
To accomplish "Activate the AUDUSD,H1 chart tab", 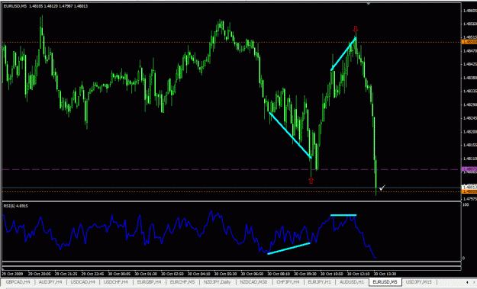I will click(x=352, y=282).
